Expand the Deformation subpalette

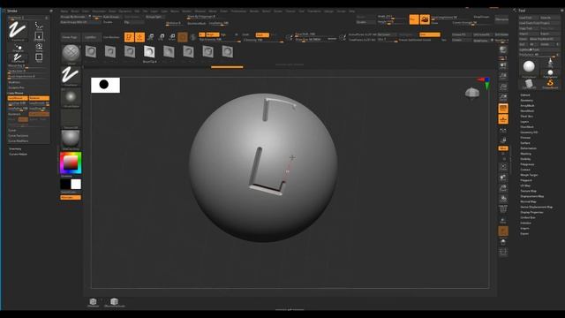point(528,148)
